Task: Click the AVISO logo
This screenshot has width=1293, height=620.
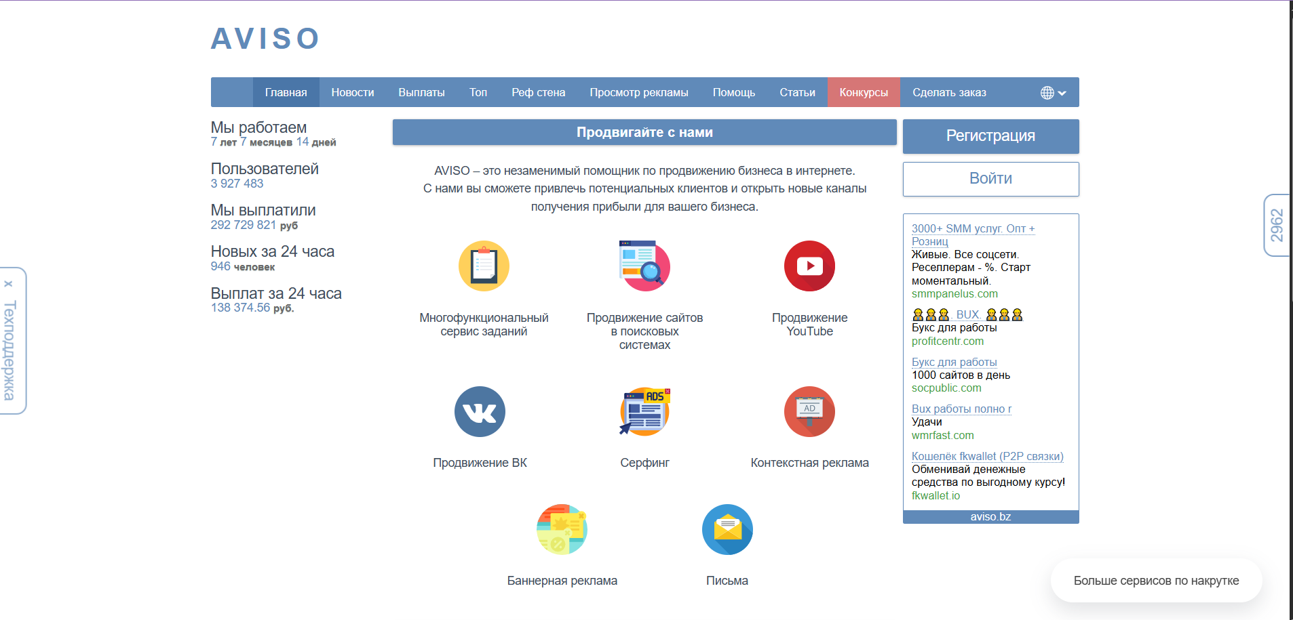Action: coord(265,39)
